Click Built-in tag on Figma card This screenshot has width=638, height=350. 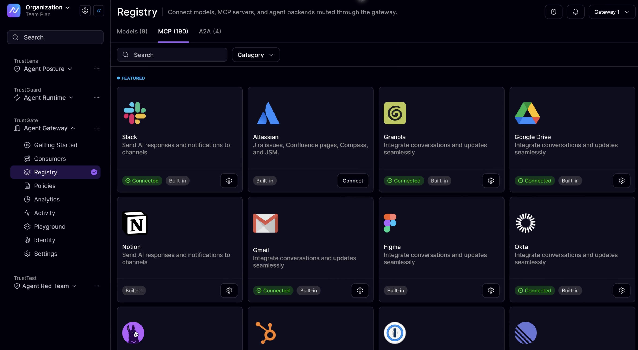click(x=396, y=291)
